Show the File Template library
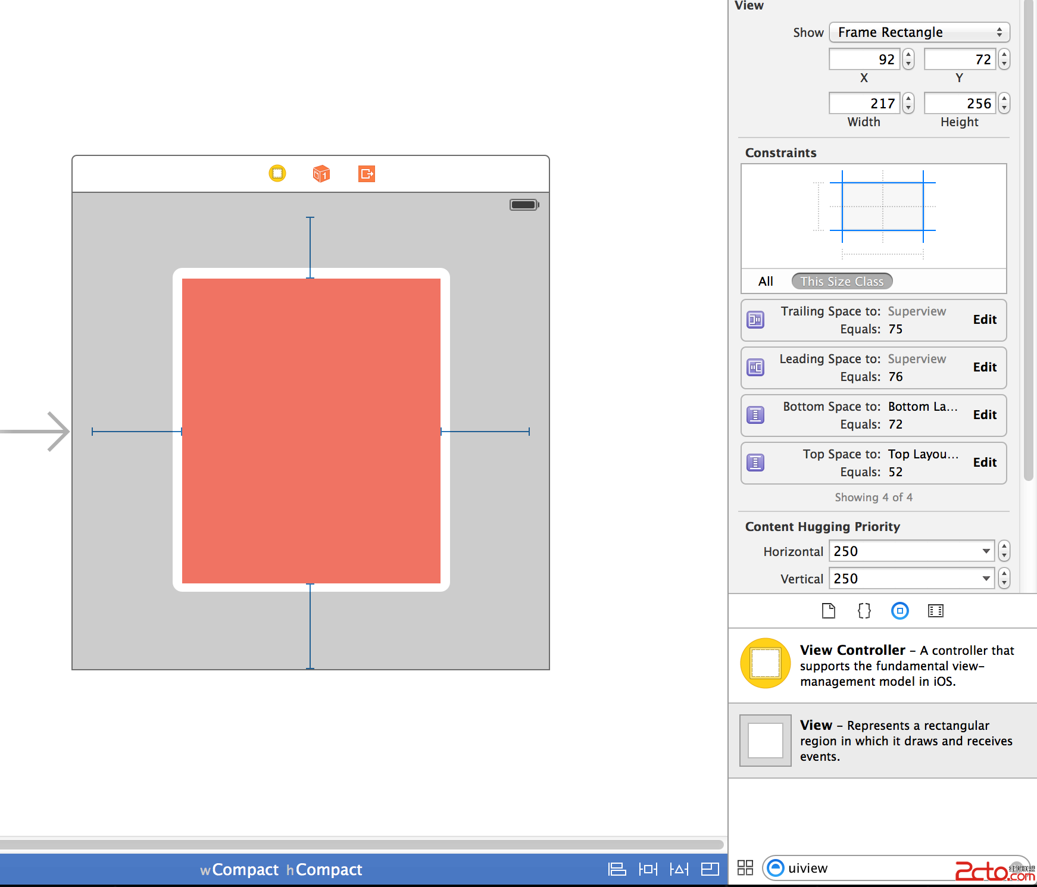1037x887 pixels. click(828, 611)
